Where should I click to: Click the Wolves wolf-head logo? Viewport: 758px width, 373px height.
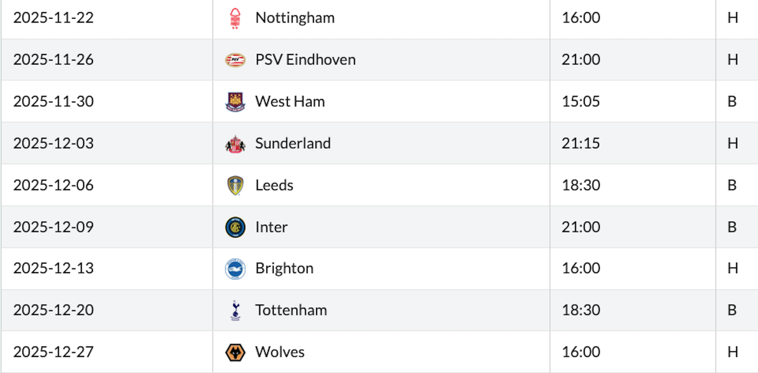[235, 352]
